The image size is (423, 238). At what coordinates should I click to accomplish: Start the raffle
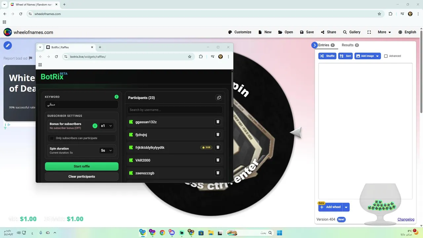[x=82, y=166]
